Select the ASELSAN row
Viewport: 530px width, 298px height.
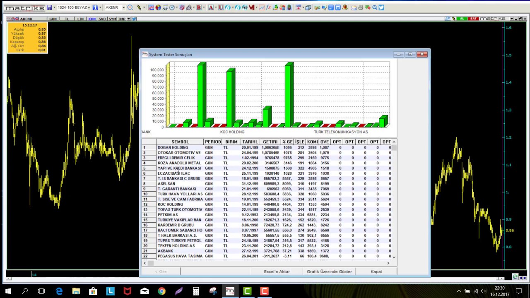click(x=266, y=184)
